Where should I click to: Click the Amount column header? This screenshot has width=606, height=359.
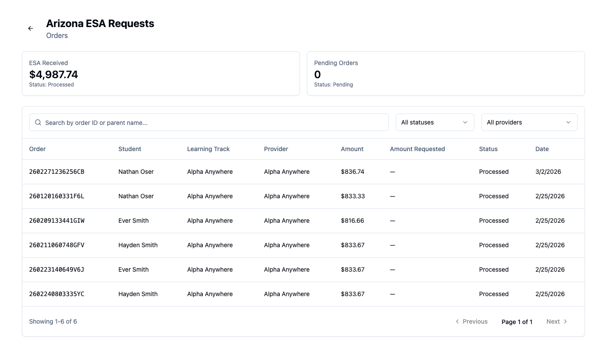352,149
